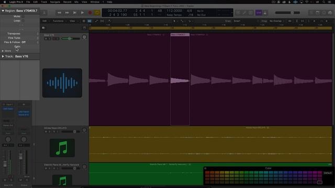
Task: Open the Navigate menu
Action: 55,2
